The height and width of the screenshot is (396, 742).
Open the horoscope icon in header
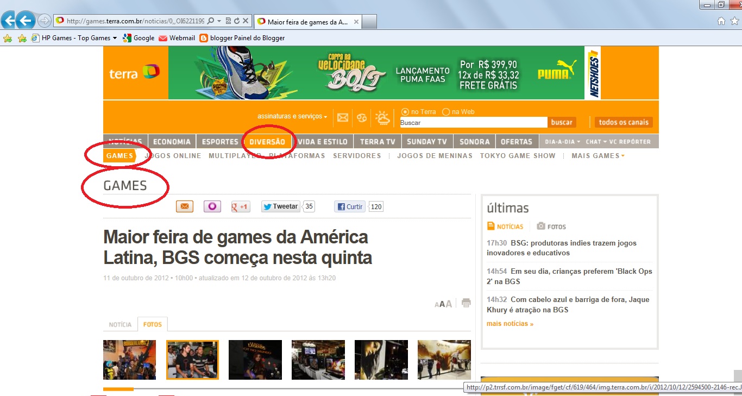click(x=362, y=117)
